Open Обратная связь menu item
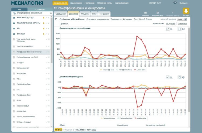Viewport: 202px width, 133px height. pyautogui.click(x=105, y=3)
